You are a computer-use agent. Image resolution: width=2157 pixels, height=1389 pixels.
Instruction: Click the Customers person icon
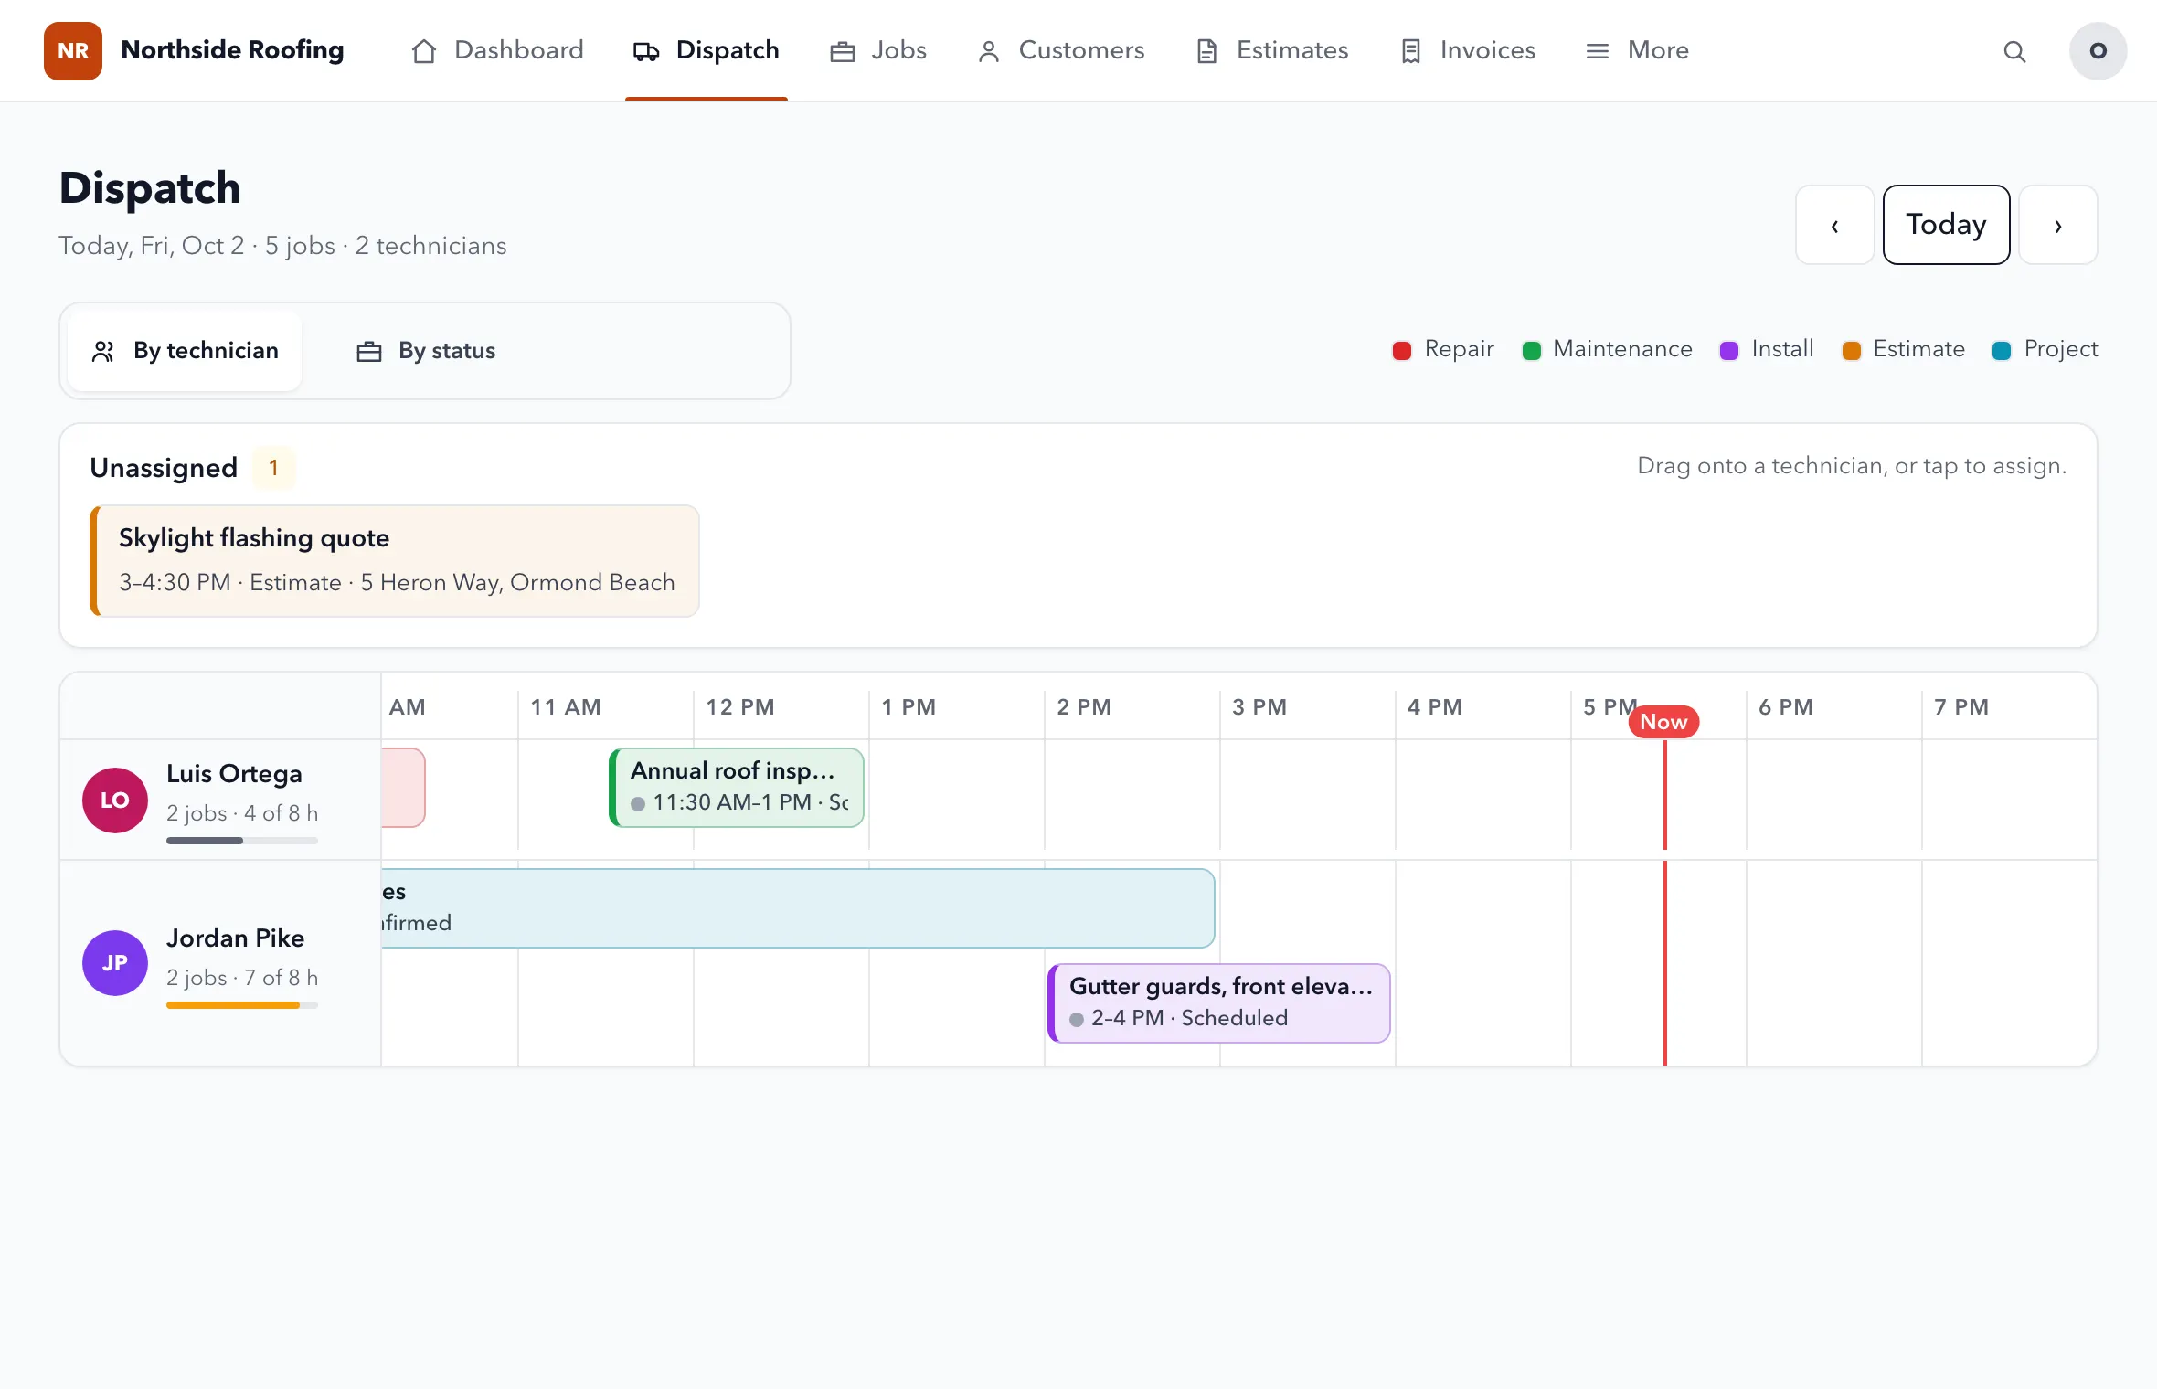click(988, 51)
